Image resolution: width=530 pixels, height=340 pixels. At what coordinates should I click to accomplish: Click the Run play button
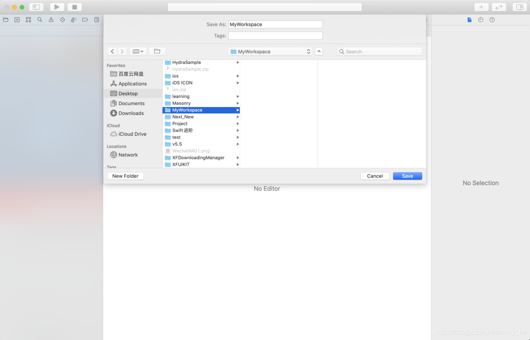pyautogui.click(x=57, y=7)
